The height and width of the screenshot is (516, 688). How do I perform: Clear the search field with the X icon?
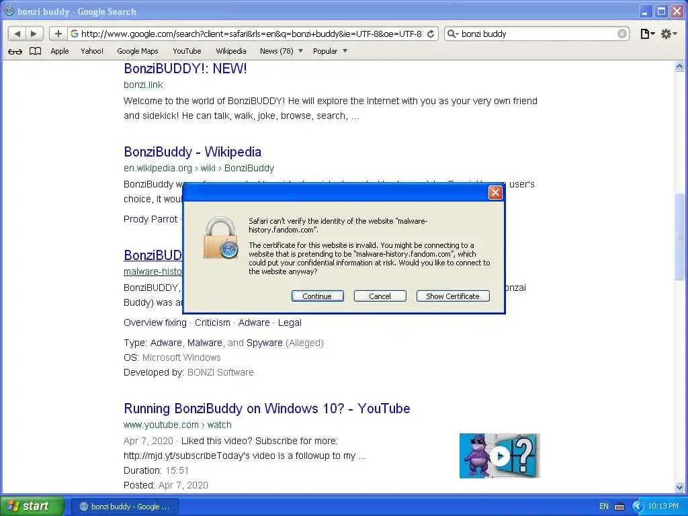pyautogui.click(x=621, y=34)
